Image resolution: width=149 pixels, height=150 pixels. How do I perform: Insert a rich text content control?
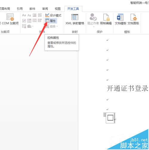[24, 15]
